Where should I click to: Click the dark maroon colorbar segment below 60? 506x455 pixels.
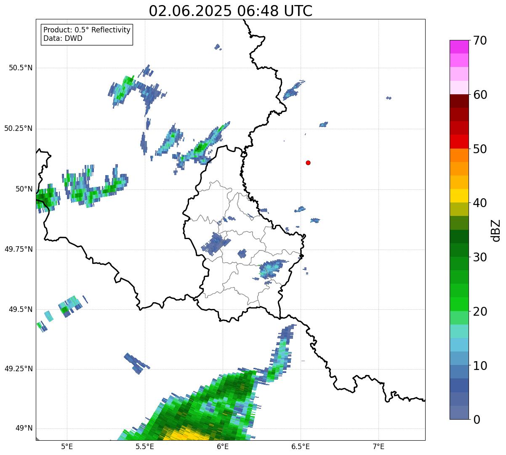click(459, 101)
